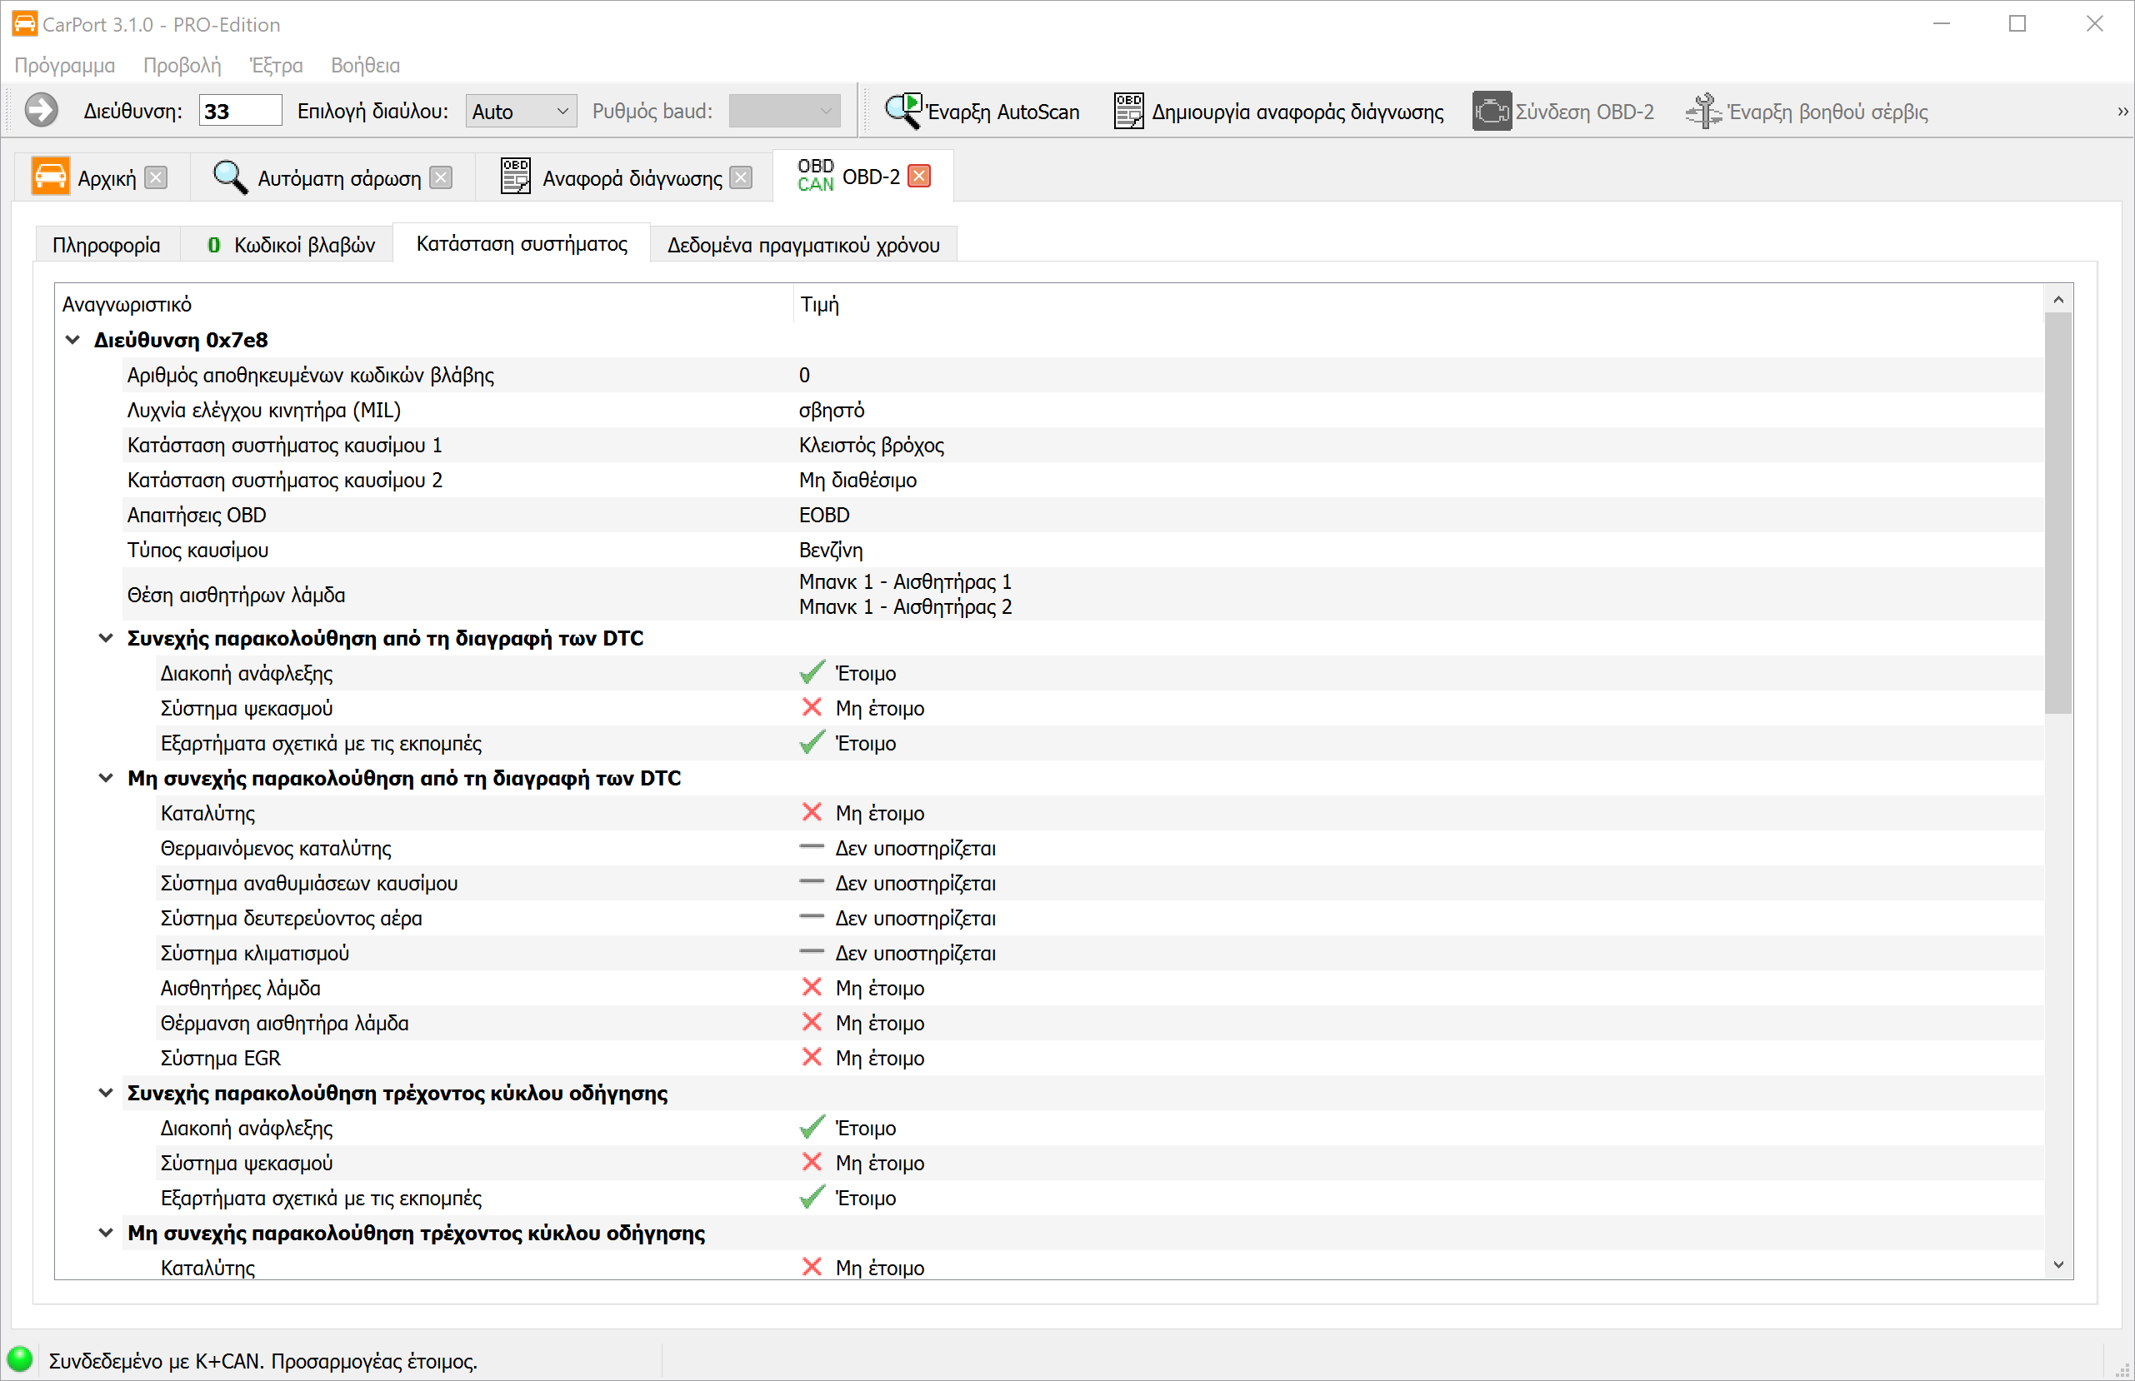Collapse Συνεχής παρακολούθηση τρέχοντος κύκλου οδήγησης group

tap(106, 1093)
